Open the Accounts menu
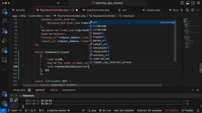 (4, 94)
